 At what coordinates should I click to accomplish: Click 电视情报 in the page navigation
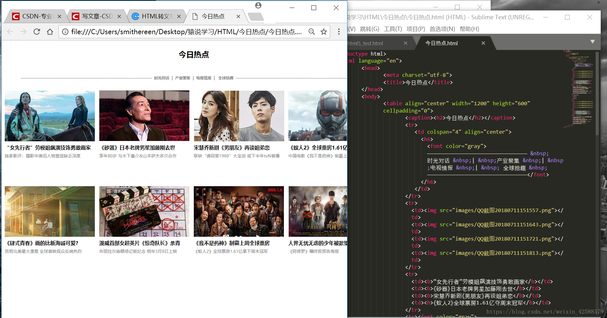pyautogui.click(x=204, y=78)
